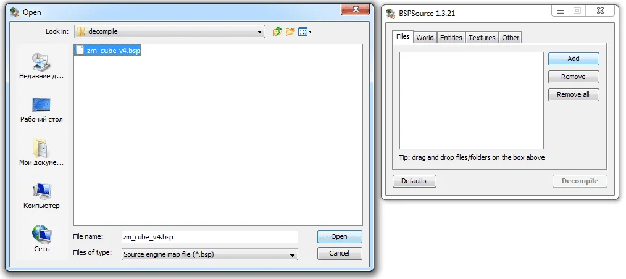
Task: Select zm_cube_v4.bsp file
Action: point(108,50)
